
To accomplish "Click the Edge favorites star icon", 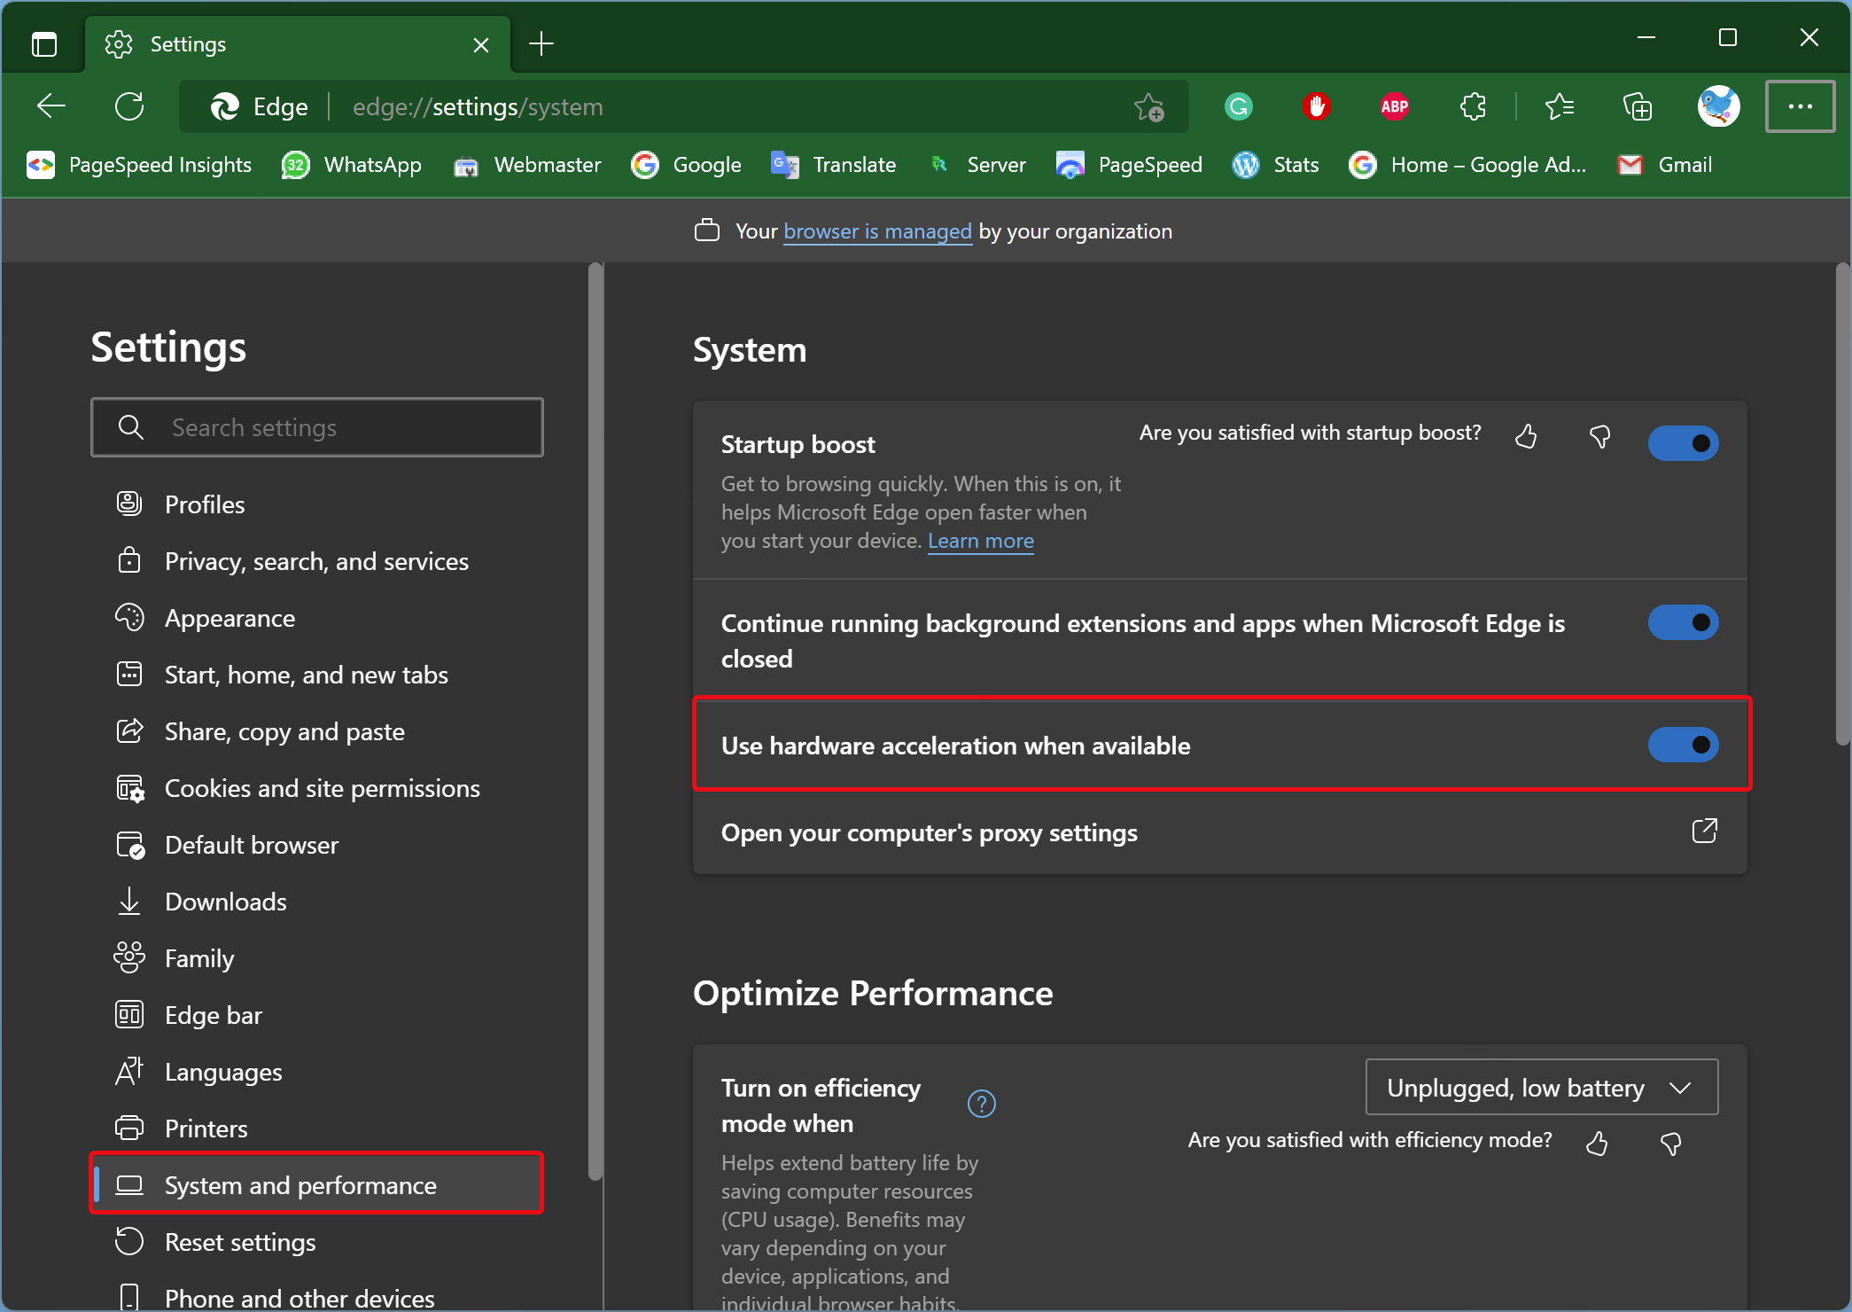I will coord(1148,108).
